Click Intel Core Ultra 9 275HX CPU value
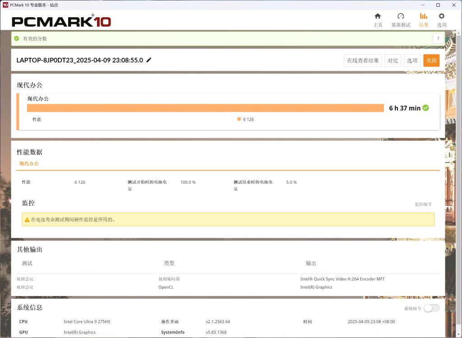 (x=87, y=321)
